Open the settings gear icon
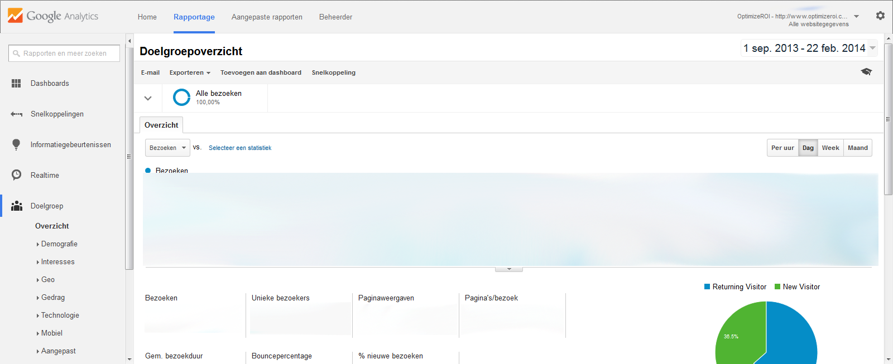The height and width of the screenshot is (364, 893). coord(880,16)
